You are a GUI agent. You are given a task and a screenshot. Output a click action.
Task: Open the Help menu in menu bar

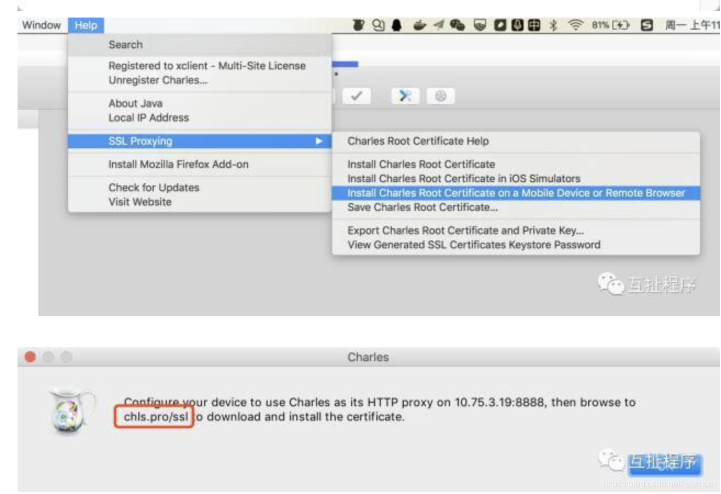86,25
